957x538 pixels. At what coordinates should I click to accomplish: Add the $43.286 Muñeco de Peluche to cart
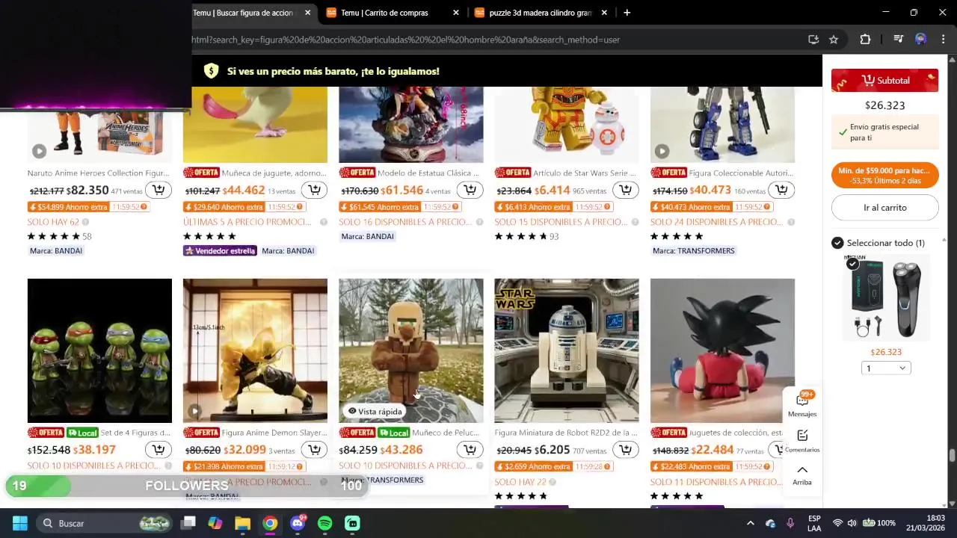470,449
